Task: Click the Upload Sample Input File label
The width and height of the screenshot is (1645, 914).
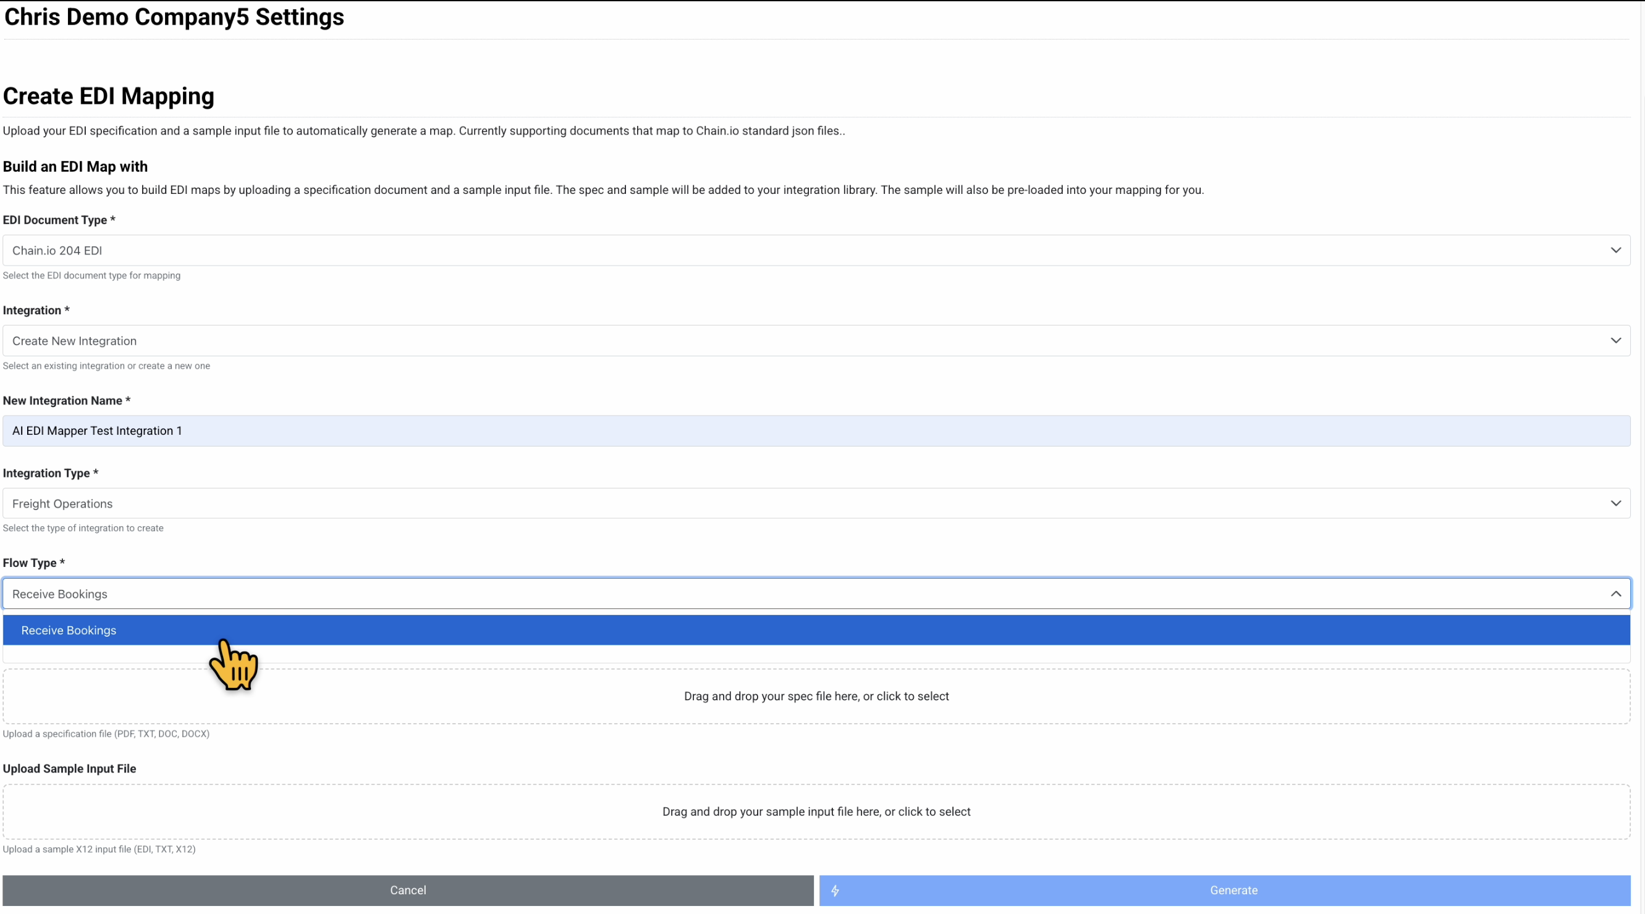Action: (x=69, y=769)
